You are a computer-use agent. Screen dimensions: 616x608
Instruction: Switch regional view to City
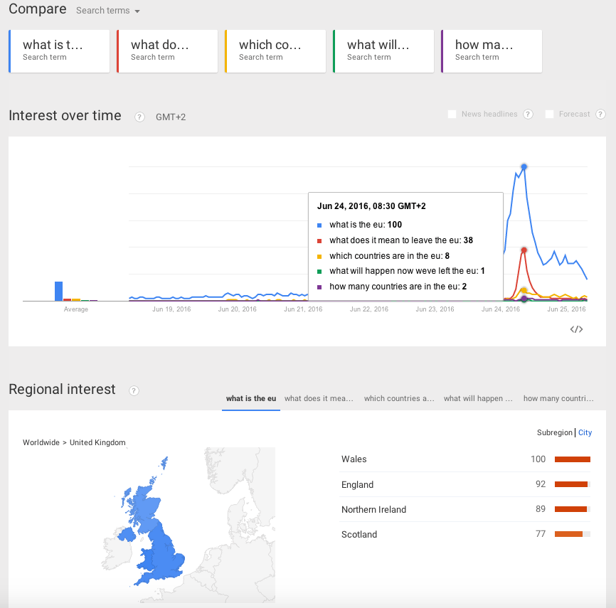coord(585,432)
